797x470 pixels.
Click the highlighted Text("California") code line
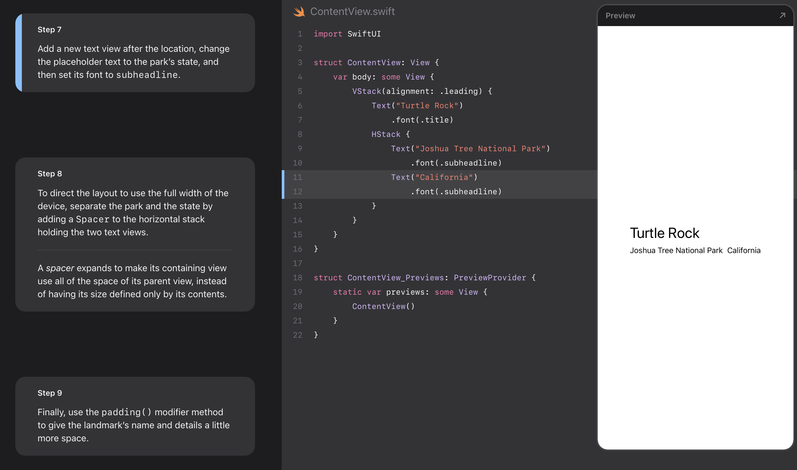(434, 177)
